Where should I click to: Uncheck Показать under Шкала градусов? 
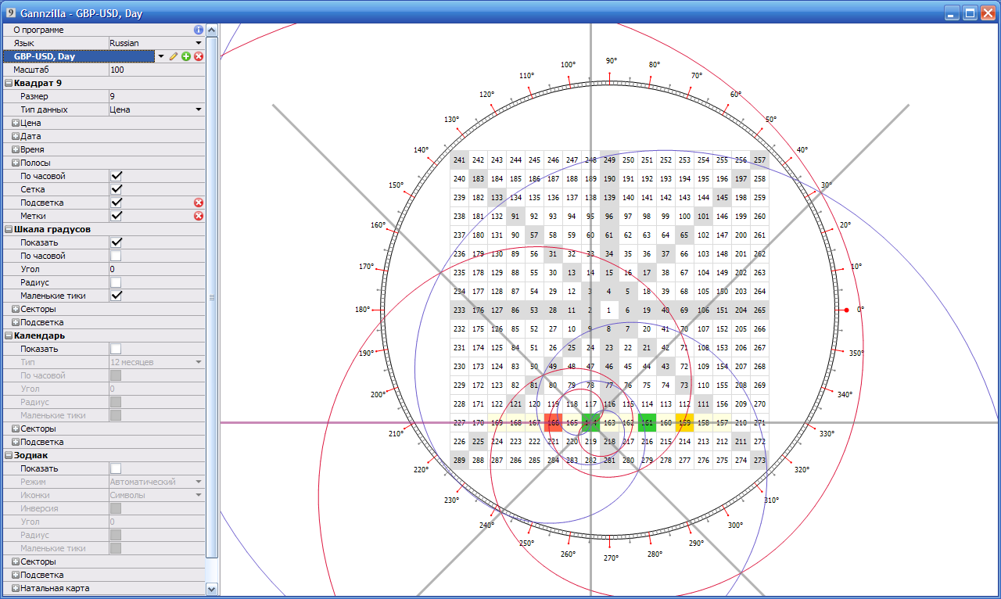click(x=117, y=242)
